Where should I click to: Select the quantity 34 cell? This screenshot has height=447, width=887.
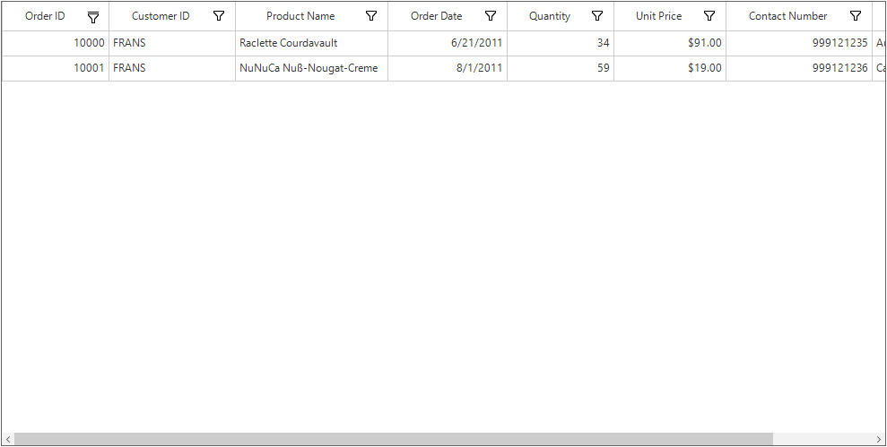[x=561, y=43]
